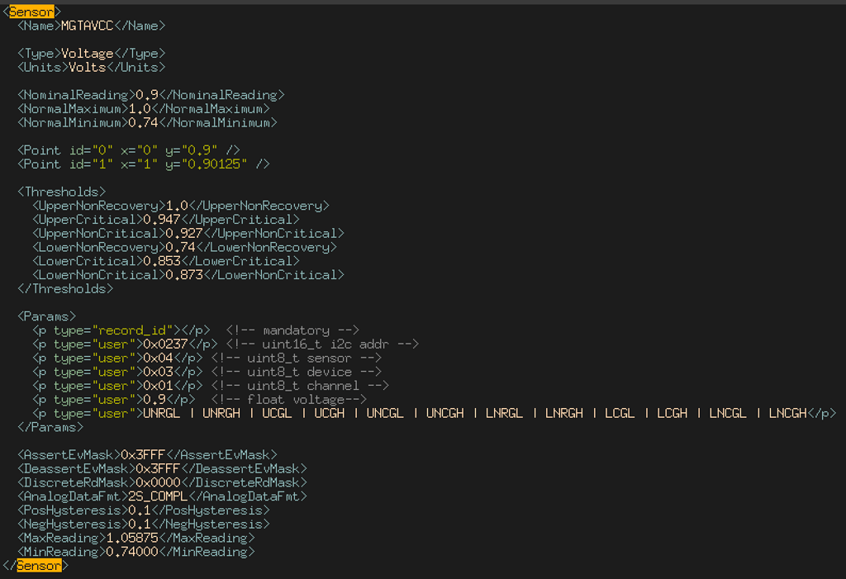
Task: Click the PosHysteresis value 0.1
Action: (140, 510)
